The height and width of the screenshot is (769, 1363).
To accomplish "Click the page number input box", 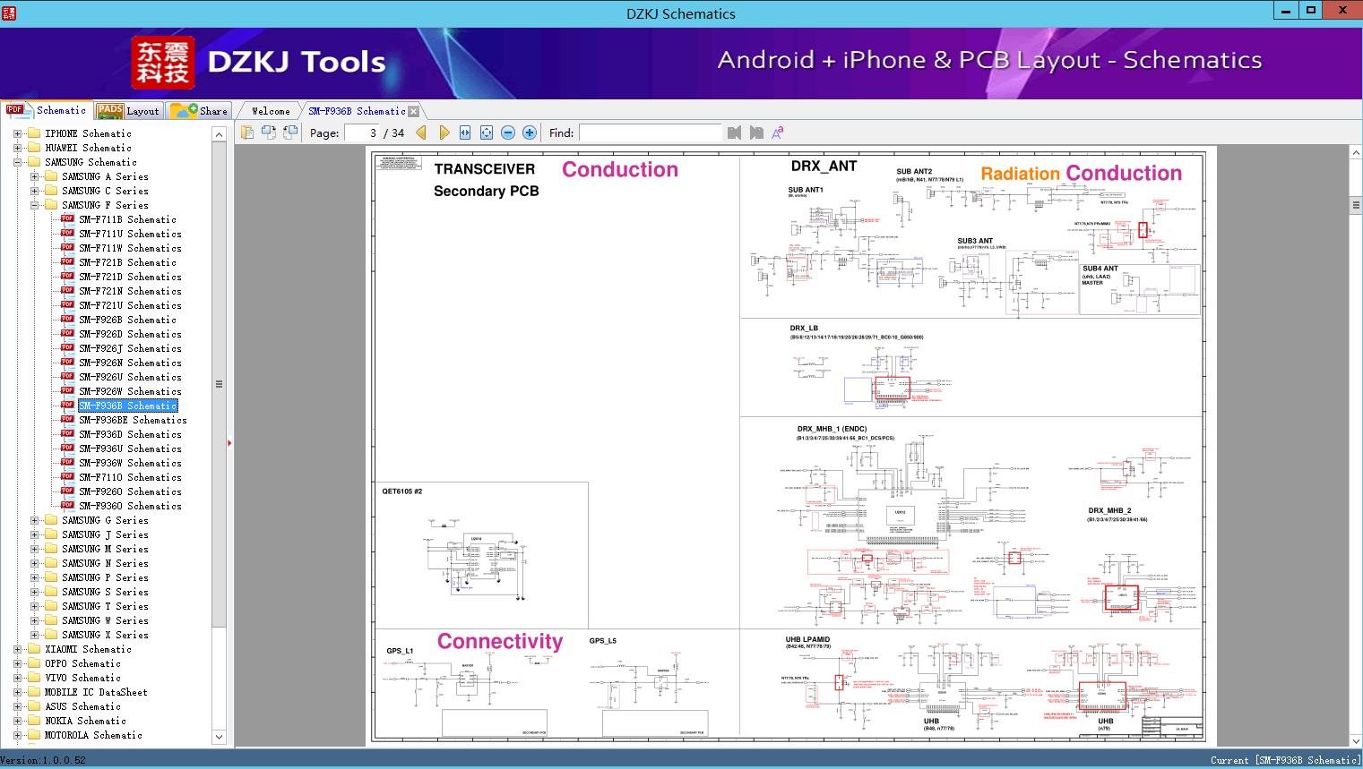I will click(363, 132).
